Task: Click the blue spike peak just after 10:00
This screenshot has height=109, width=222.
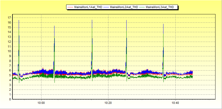Action: coord(54,26)
